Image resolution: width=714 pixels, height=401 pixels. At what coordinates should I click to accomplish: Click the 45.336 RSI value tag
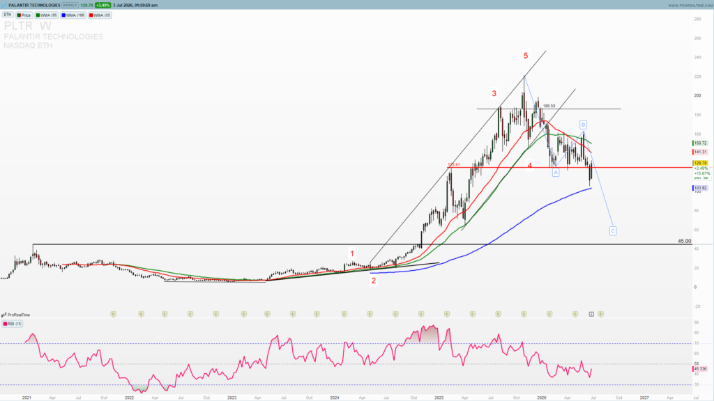click(x=700, y=369)
